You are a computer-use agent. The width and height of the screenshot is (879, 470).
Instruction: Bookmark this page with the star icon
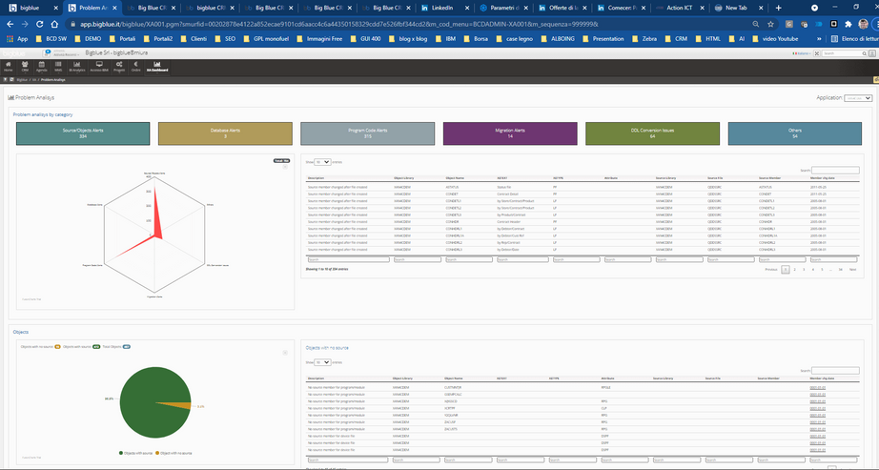click(771, 24)
